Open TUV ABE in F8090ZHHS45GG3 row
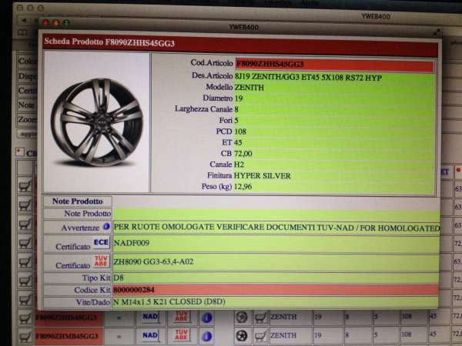Screen dimensions: 462x346 pos(182,317)
